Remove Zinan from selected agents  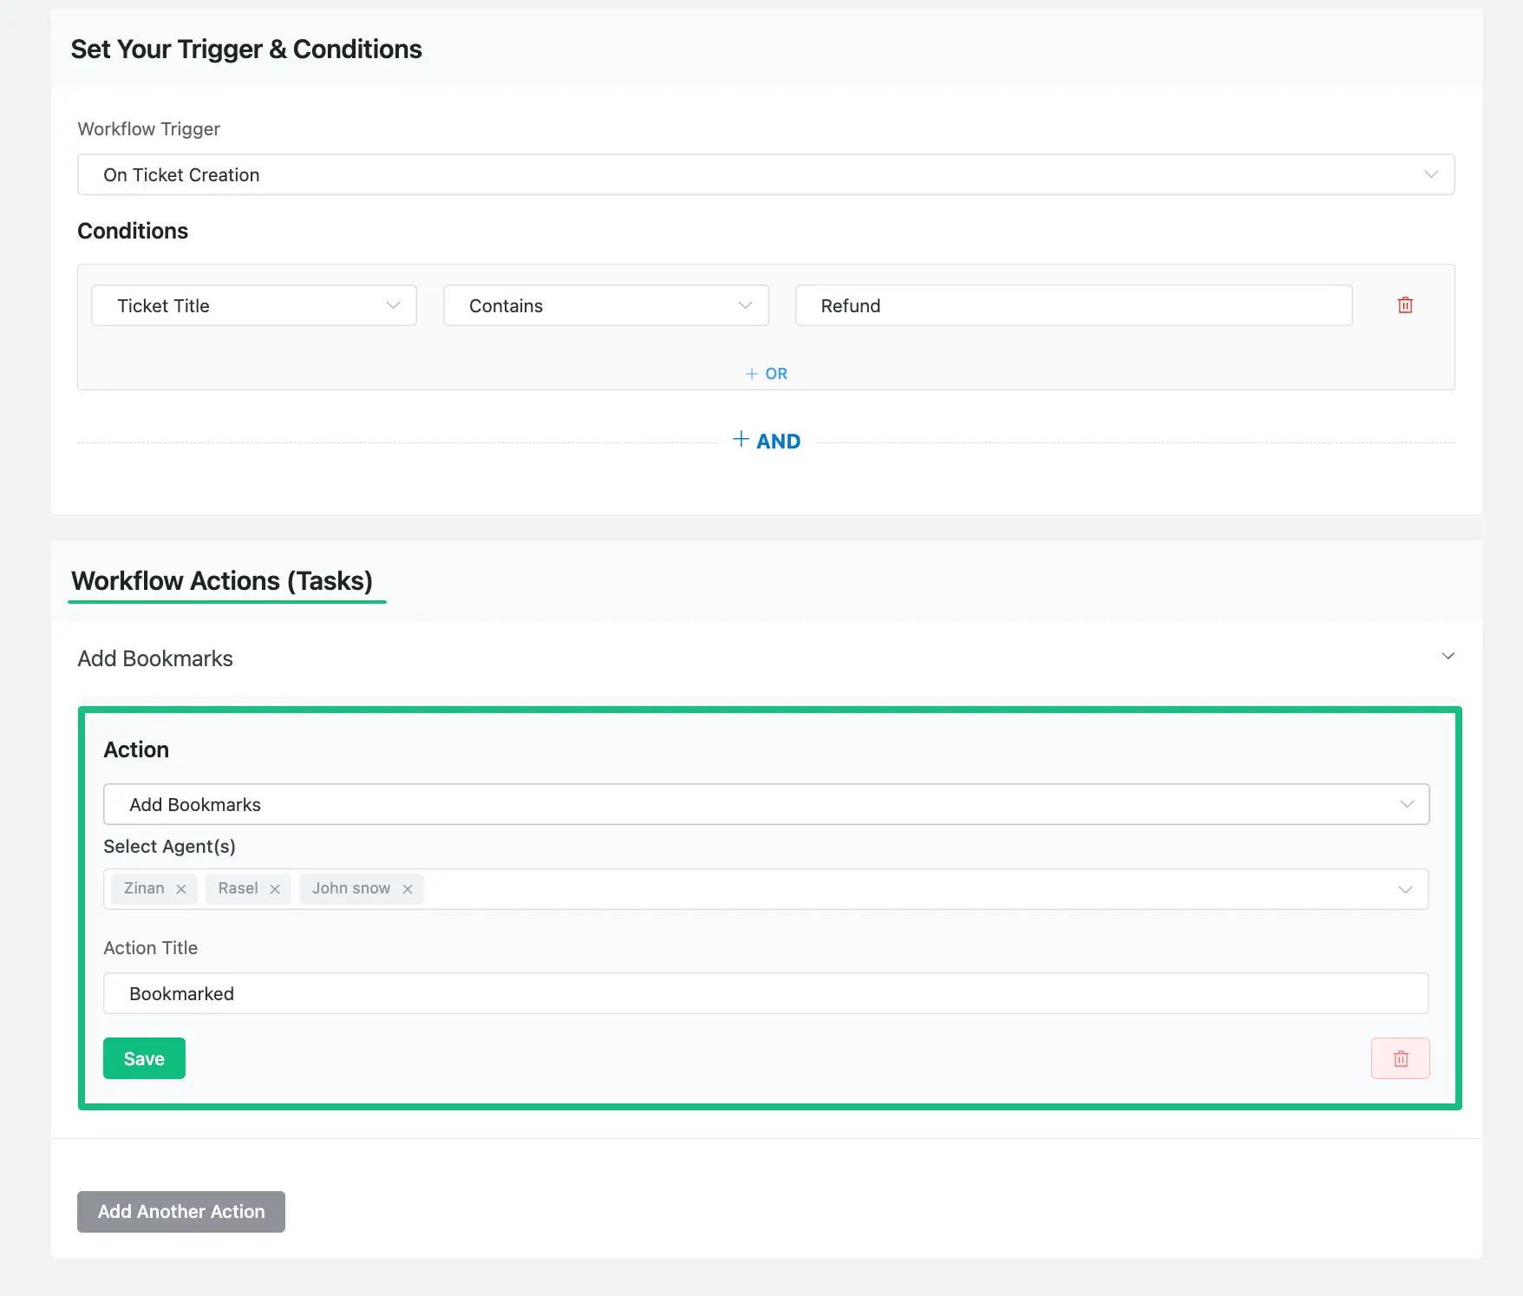[x=181, y=889]
